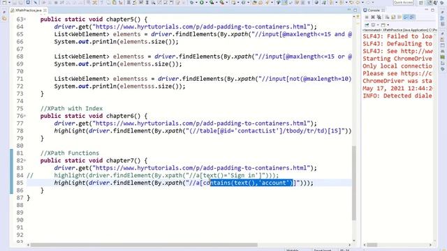Click Display Selected Console icon

(373, 25)
